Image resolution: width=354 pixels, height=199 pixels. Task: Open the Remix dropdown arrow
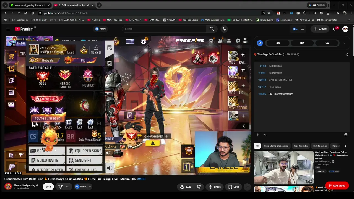click(90, 187)
